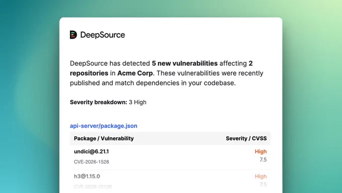Click the High severity label for h3
This screenshot has width=342, height=193.
pyautogui.click(x=261, y=176)
